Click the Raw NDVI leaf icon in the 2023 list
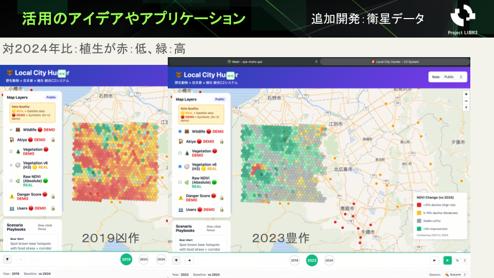 coord(187,182)
